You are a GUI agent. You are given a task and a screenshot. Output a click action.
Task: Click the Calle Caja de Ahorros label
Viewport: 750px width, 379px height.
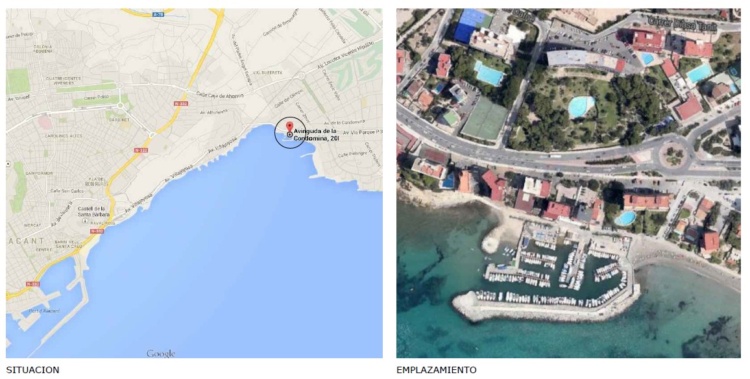(x=220, y=95)
